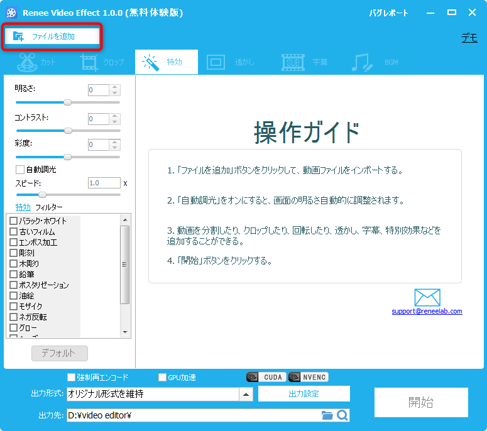This screenshot has width=487, height=431.
Task: Decrease 彩度 value with down arrow
Action: 115,148
